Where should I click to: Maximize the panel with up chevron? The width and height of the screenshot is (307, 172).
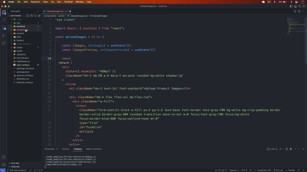coord(299,149)
